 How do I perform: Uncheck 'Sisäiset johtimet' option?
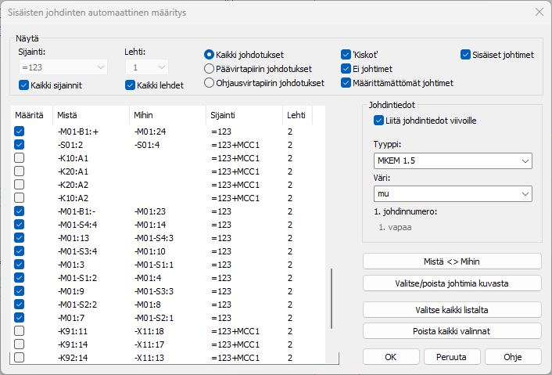pyautogui.click(x=466, y=55)
